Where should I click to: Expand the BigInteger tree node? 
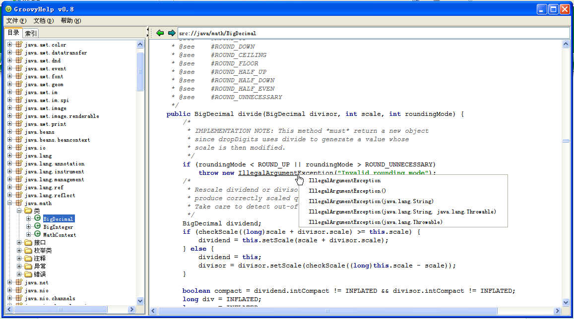[x=28, y=226]
